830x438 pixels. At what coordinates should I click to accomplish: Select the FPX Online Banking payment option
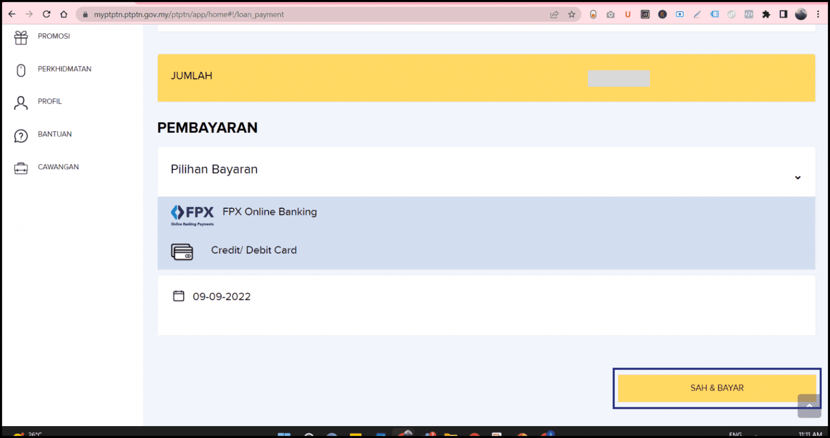(269, 212)
